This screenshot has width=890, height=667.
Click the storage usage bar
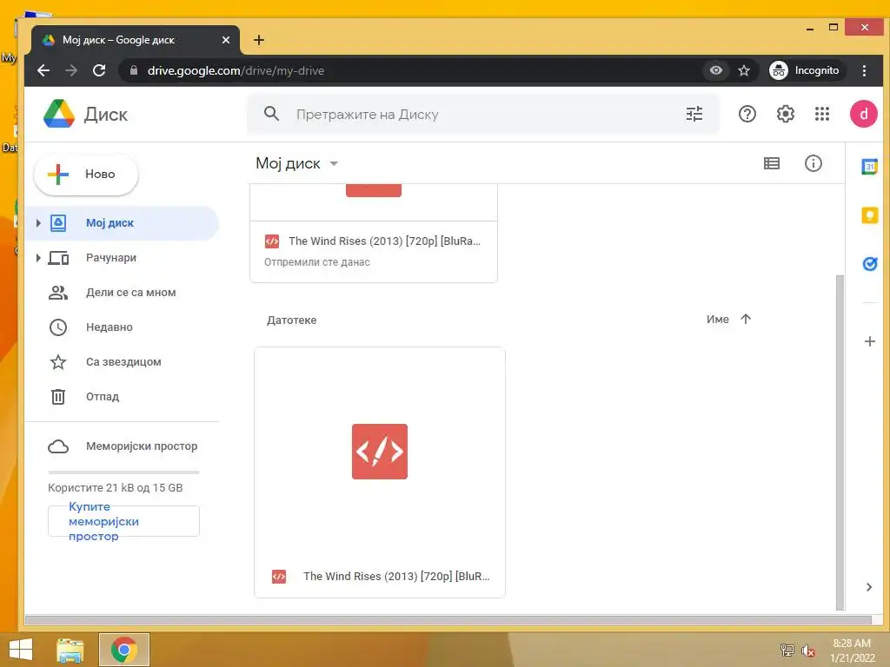[123, 472]
